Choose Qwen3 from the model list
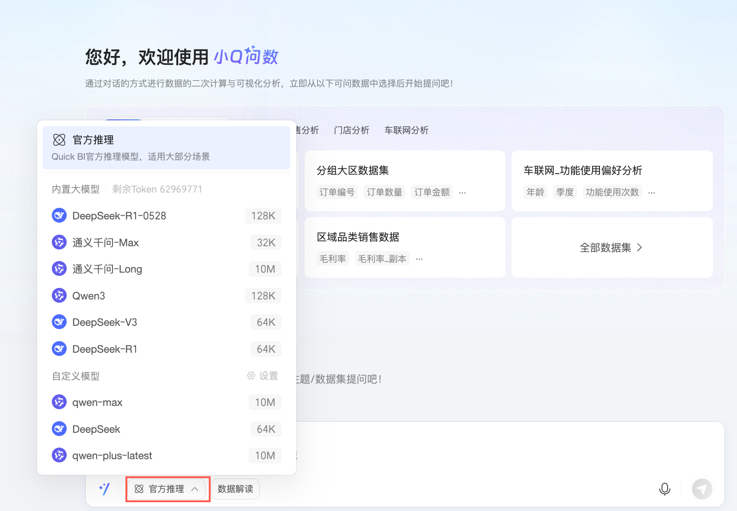The height and width of the screenshot is (511, 737). [166, 296]
